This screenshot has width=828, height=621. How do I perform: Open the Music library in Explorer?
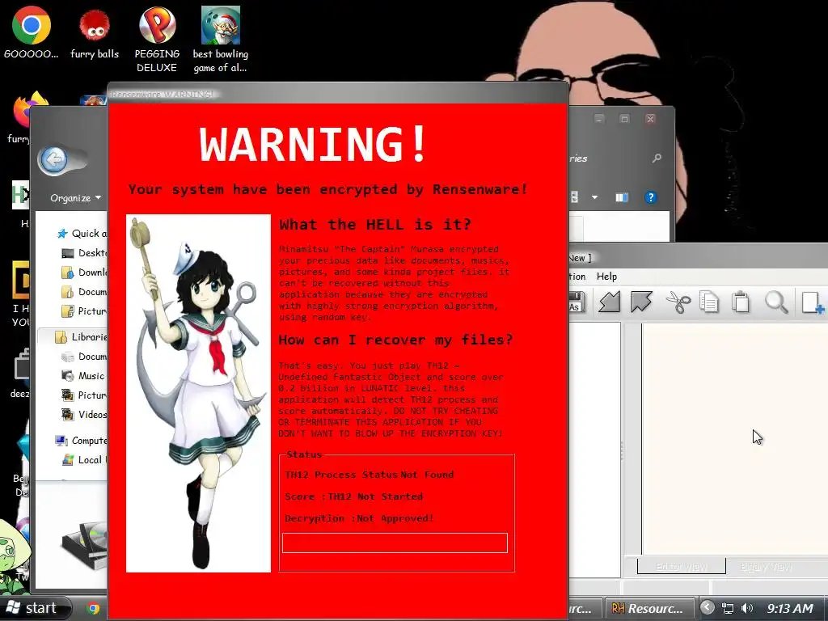(x=83, y=376)
